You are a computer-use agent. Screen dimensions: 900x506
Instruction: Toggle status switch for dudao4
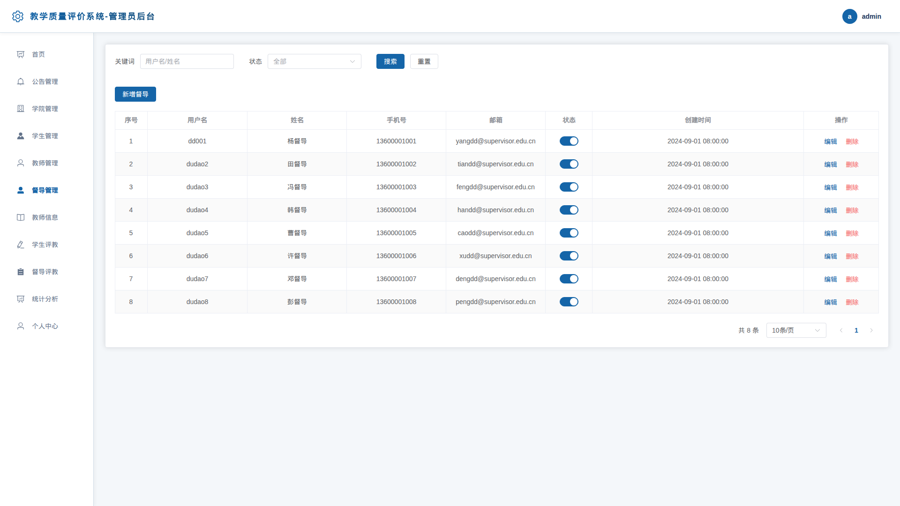tap(569, 210)
